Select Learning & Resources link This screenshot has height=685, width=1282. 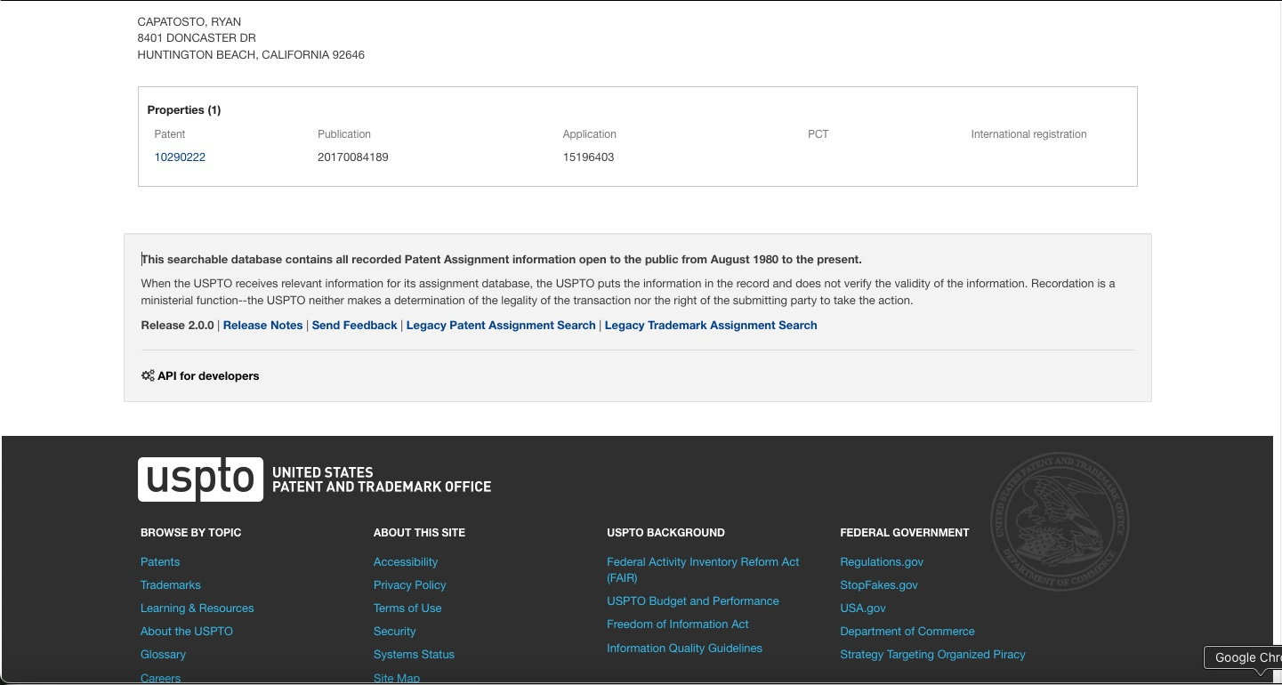tap(197, 608)
